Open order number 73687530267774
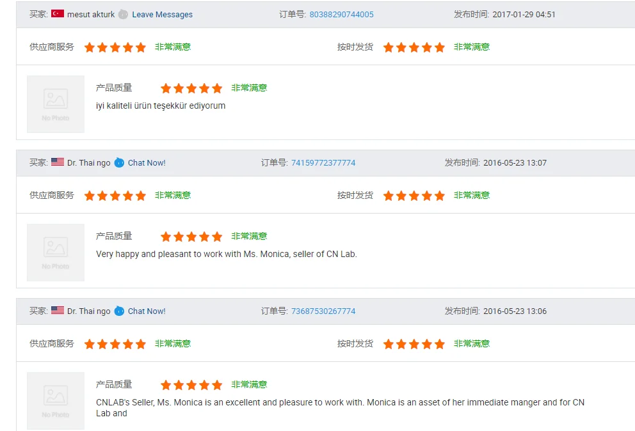Screen dimensions: 635x431 coord(323,311)
